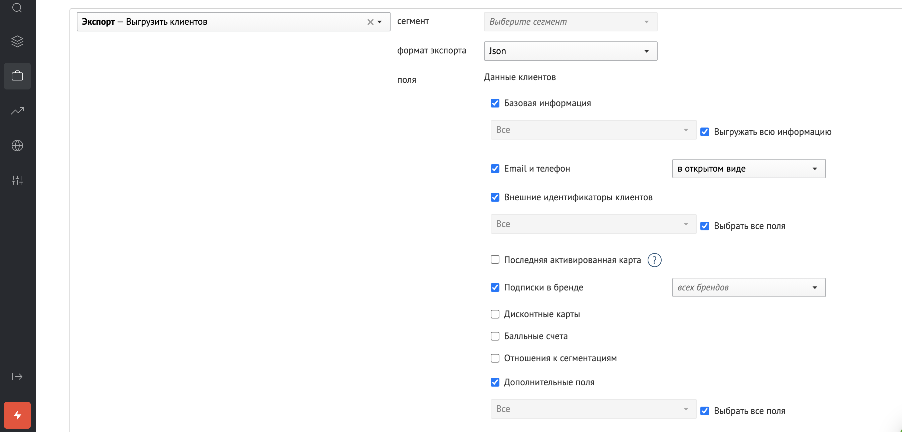
Task: Enable Отношения к сегментациям checkbox
Action: pyautogui.click(x=495, y=359)
